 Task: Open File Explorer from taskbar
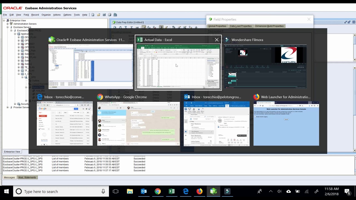(130, 191)
